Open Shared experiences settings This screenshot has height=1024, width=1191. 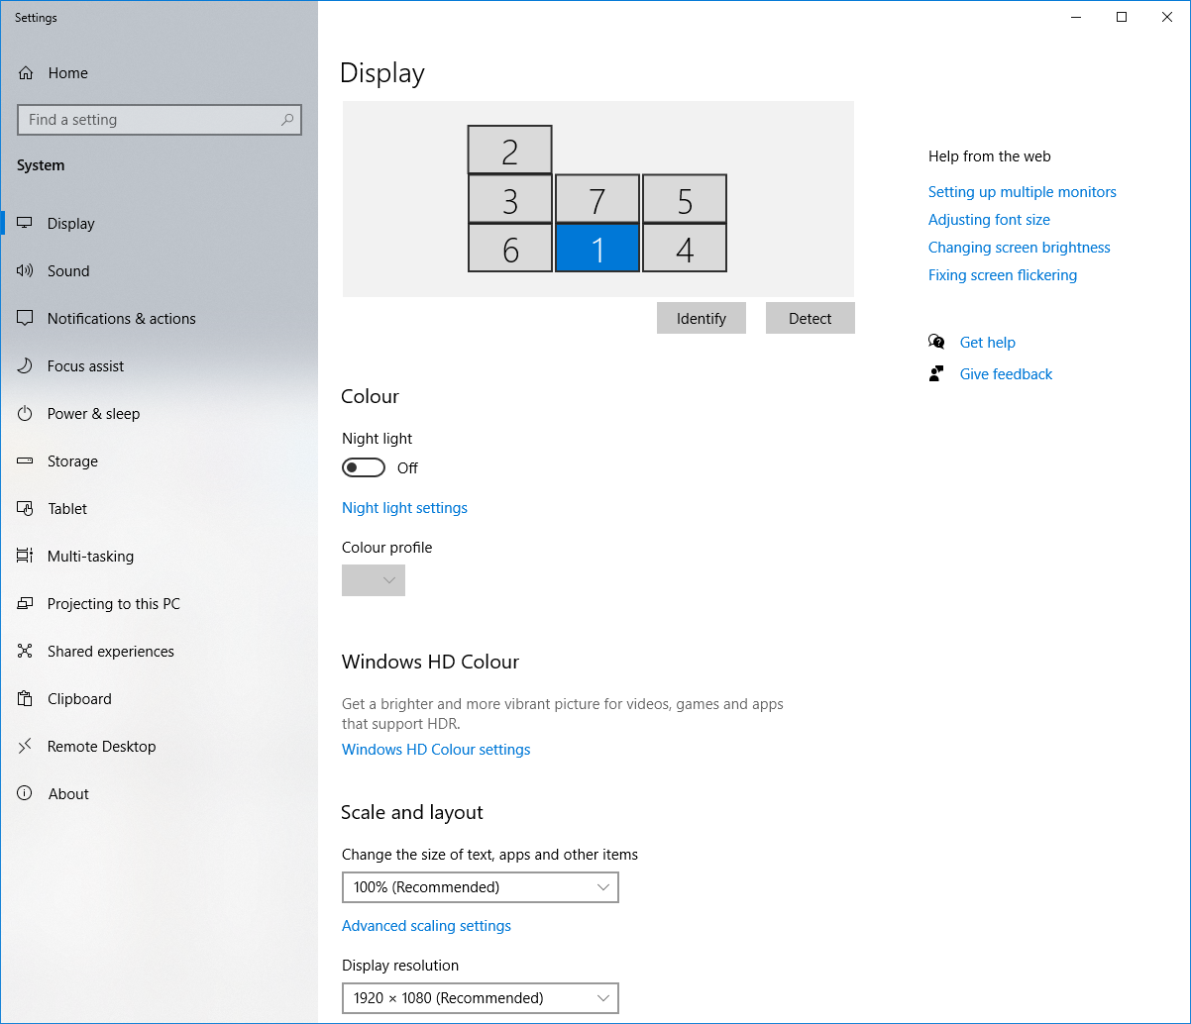pyautogui.click(x=159, y=652)
